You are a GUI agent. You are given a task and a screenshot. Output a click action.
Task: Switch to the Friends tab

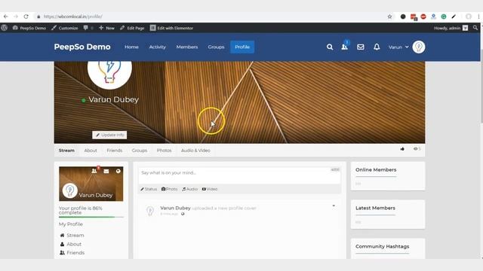(x=114, y=151)
